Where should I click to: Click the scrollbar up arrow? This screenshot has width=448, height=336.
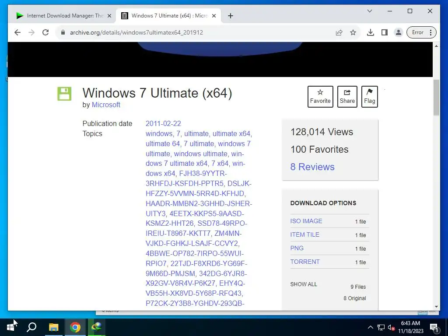436,45
